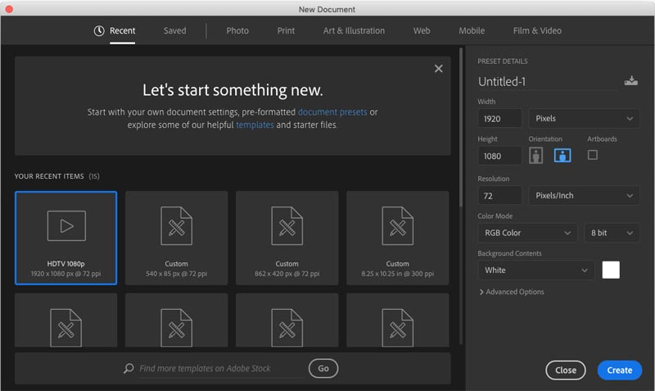Select the HDTV 1080p preset thumbnail
Viewport: 655px width, 391px height.
(x=66, y=238)
